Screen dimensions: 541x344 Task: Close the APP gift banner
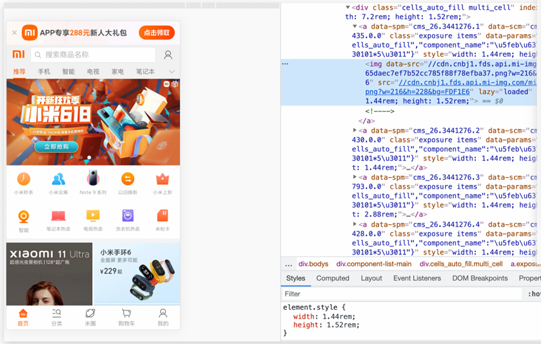[x=14, y=33]
